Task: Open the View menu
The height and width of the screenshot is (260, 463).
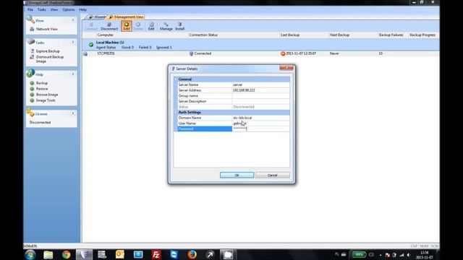Action: pos(54,9)
